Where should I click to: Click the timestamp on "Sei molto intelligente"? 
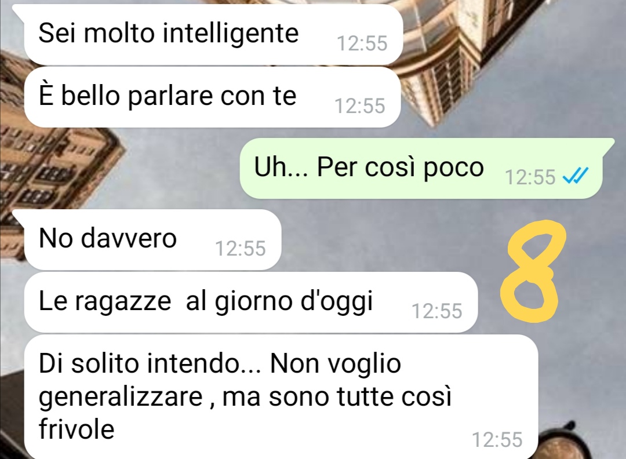pos(362,43)
